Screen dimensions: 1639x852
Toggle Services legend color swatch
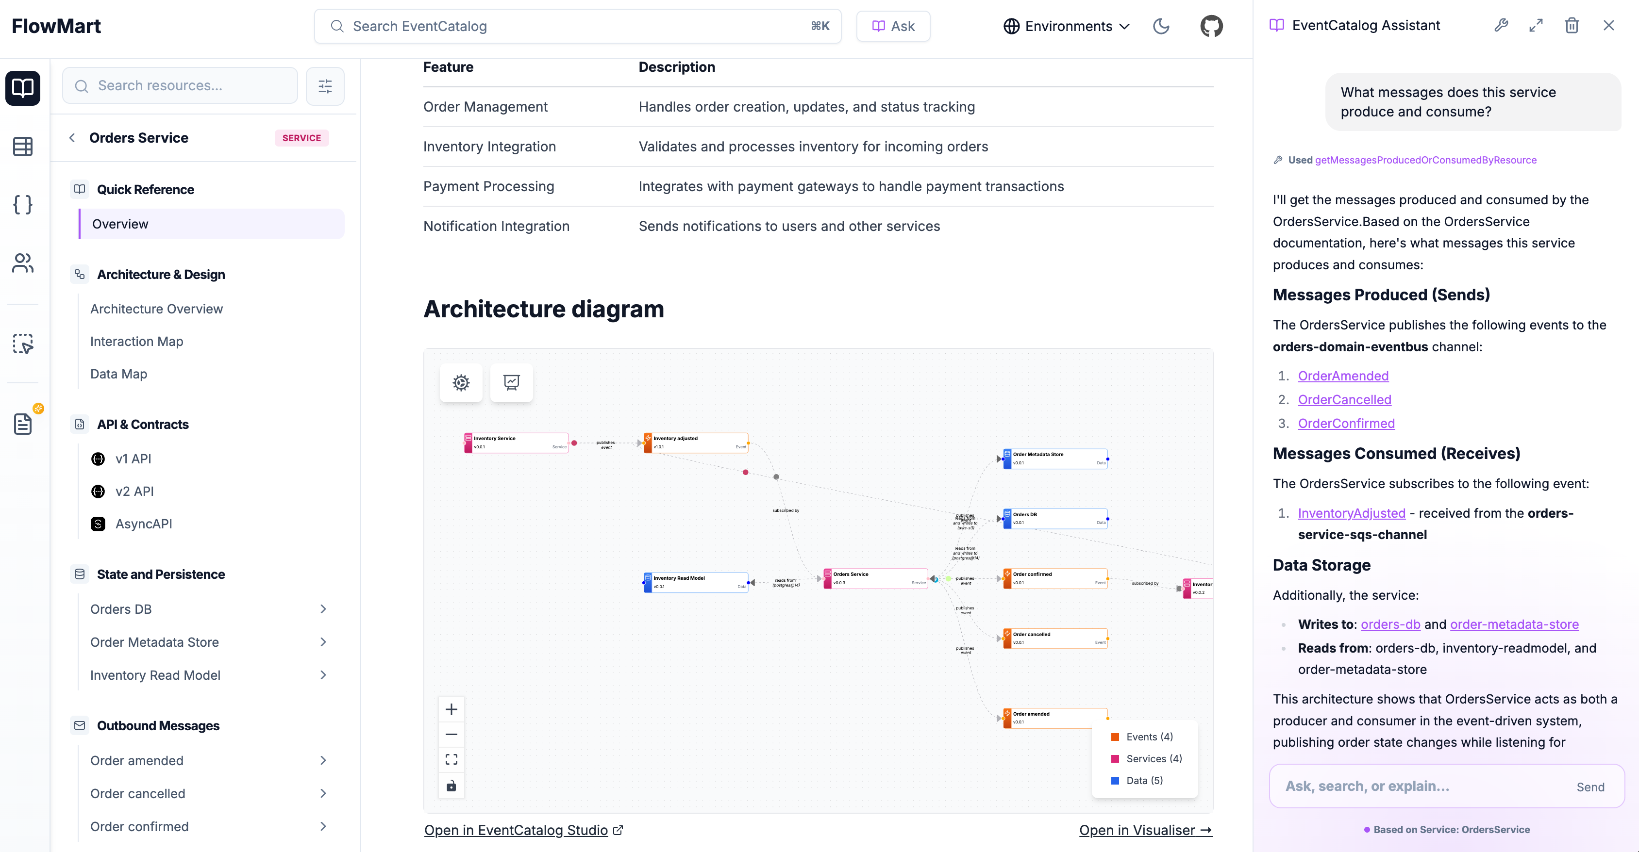pos(1115,758)
